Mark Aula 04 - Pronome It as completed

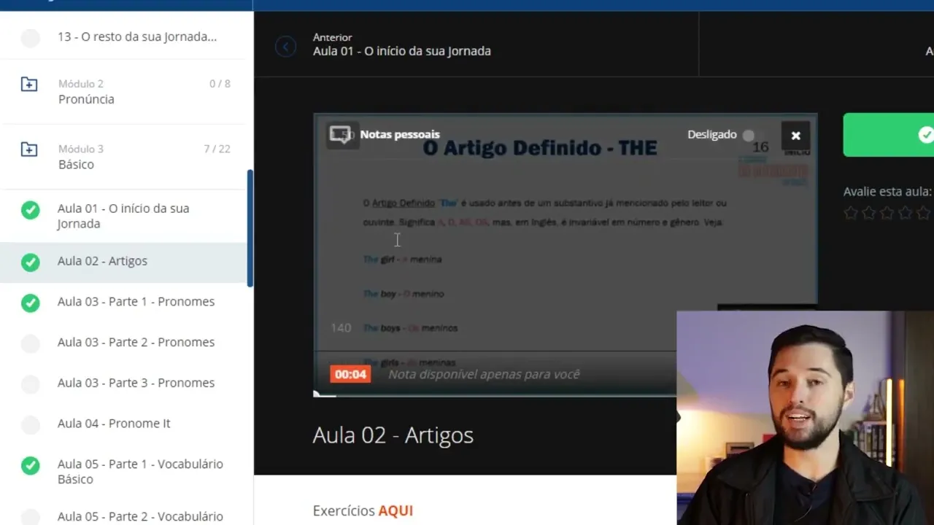coord(30,424)
